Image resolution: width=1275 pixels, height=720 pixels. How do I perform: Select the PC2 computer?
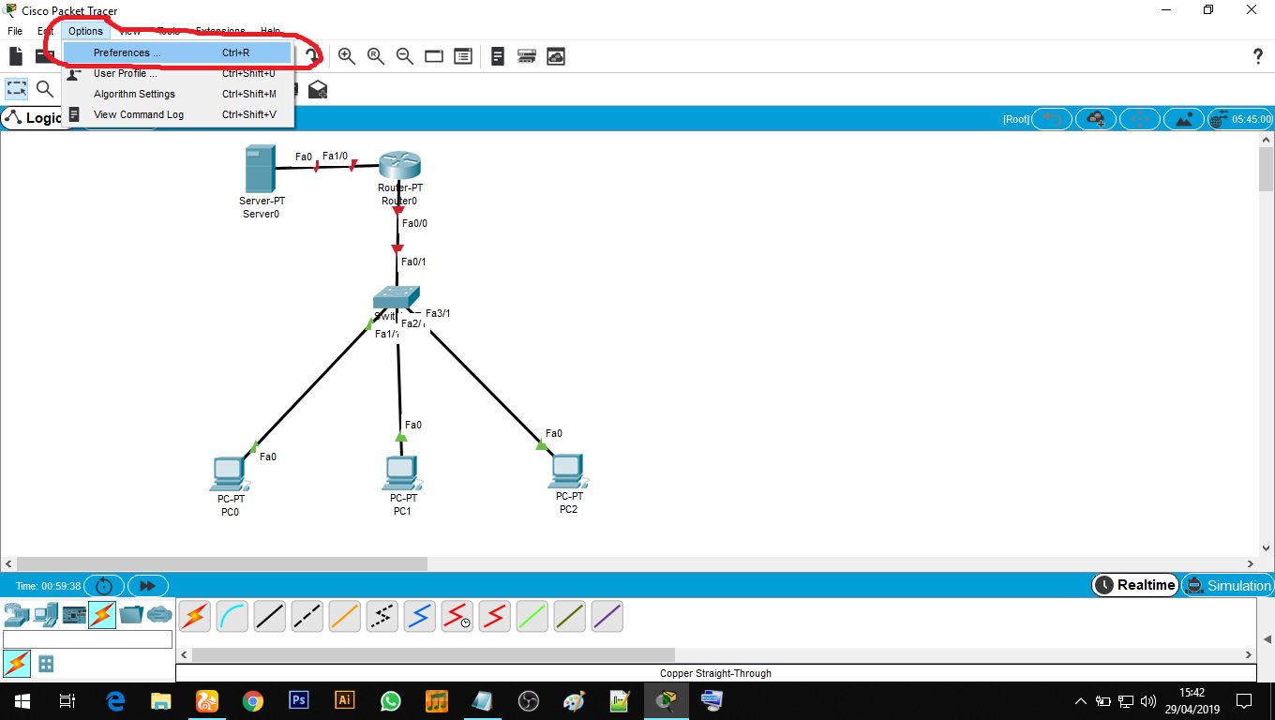pyautogui.click(x=567, y=472)
